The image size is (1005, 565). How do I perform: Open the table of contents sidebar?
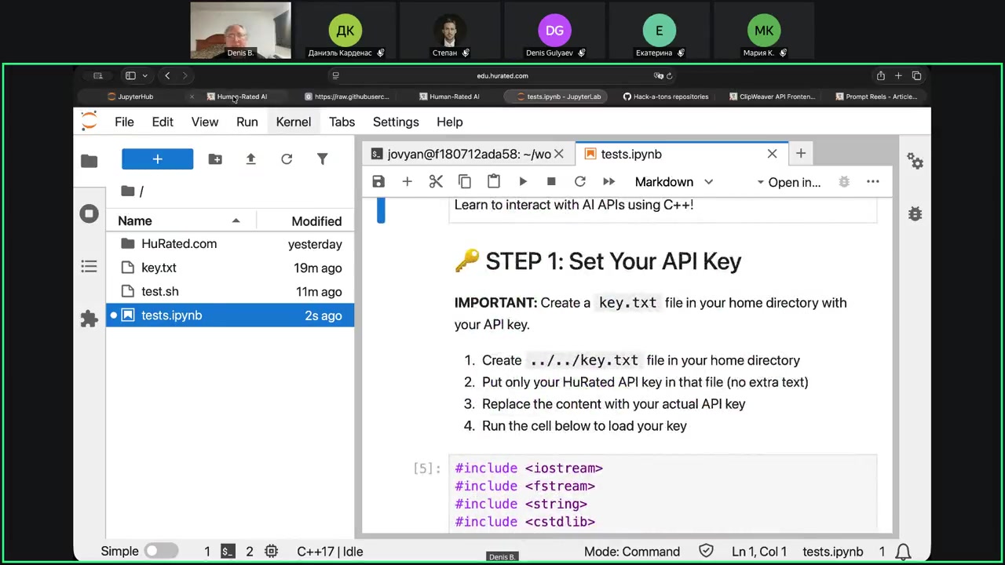[x=89, y=267]
